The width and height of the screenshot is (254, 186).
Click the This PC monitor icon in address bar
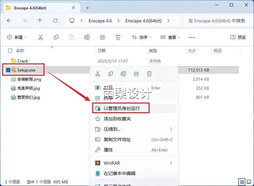[x=72, y=21]
